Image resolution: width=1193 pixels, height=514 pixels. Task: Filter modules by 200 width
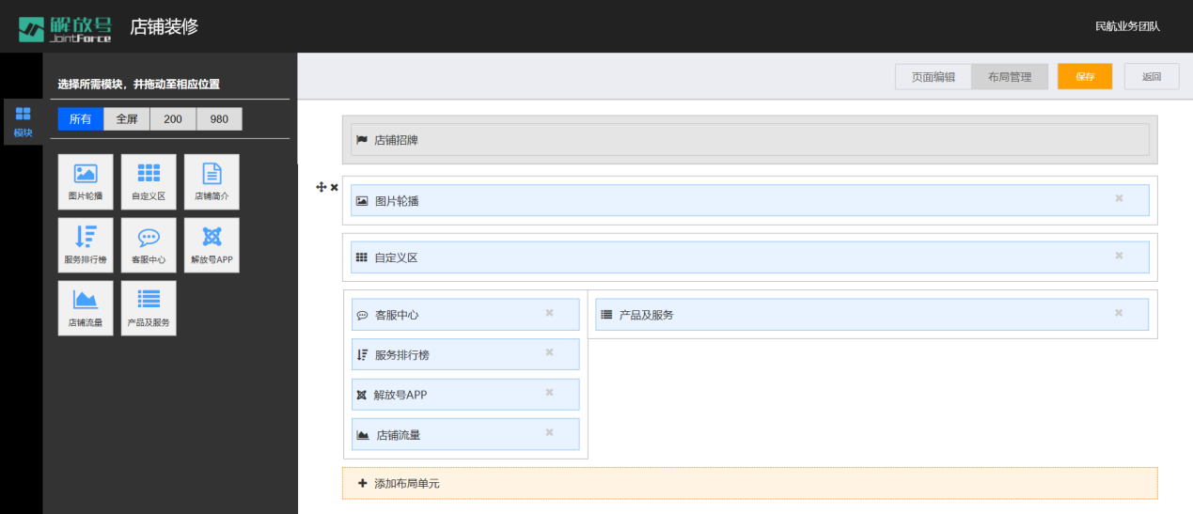[173, 119]
